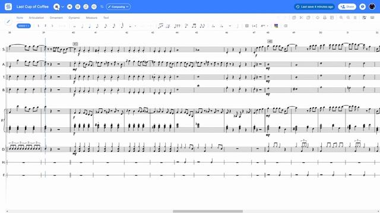380x213 pixels.
Task: Zoom in on the score
Action: 341,18
